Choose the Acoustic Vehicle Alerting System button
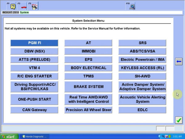This screenshot has height=139, width=185. 142,99
